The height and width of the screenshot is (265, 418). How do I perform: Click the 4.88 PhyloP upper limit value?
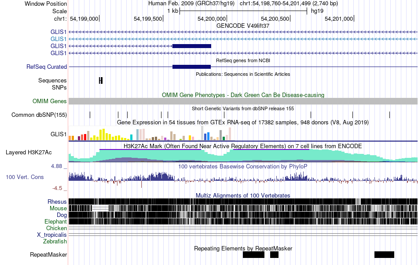point(56,166)
